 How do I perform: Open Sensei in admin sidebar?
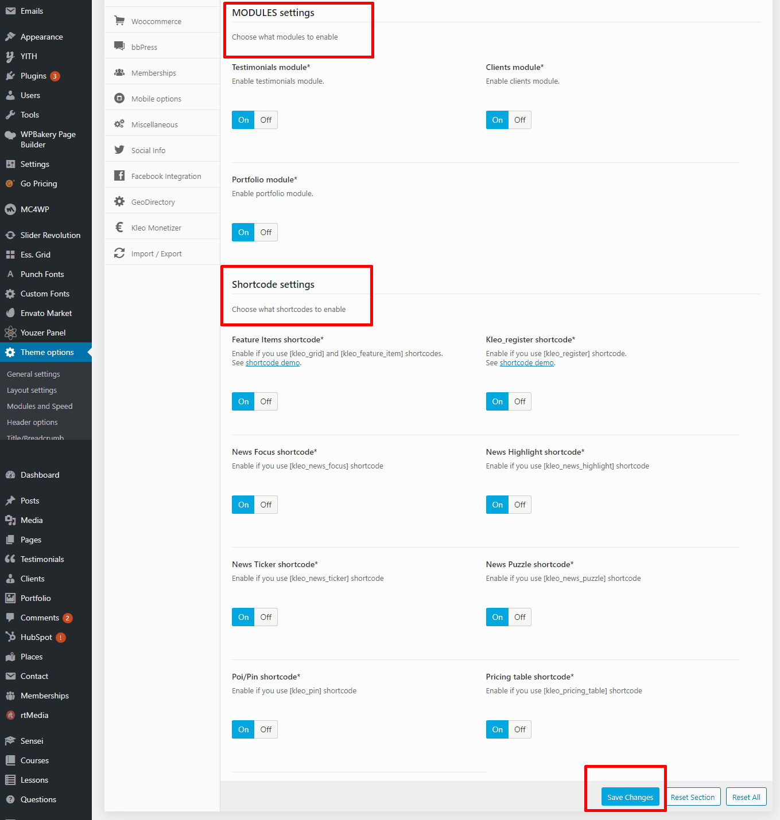pos(46,741)
